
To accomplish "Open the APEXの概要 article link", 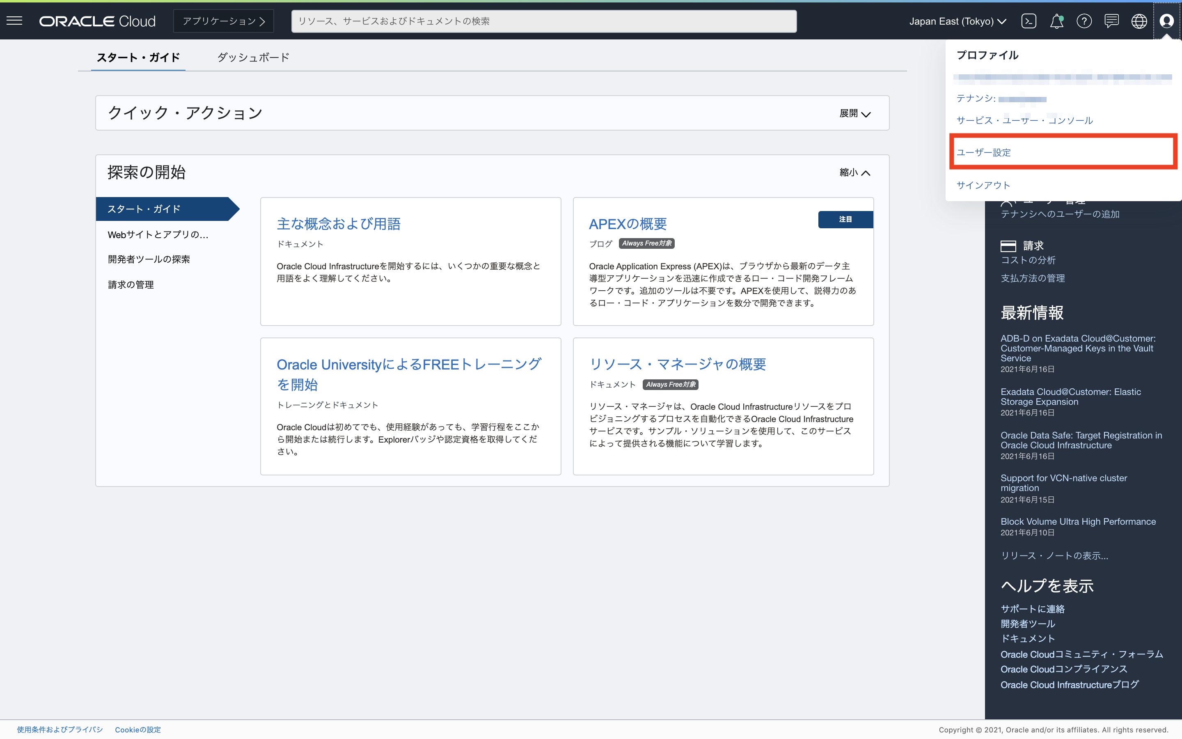I will point(628,224).
